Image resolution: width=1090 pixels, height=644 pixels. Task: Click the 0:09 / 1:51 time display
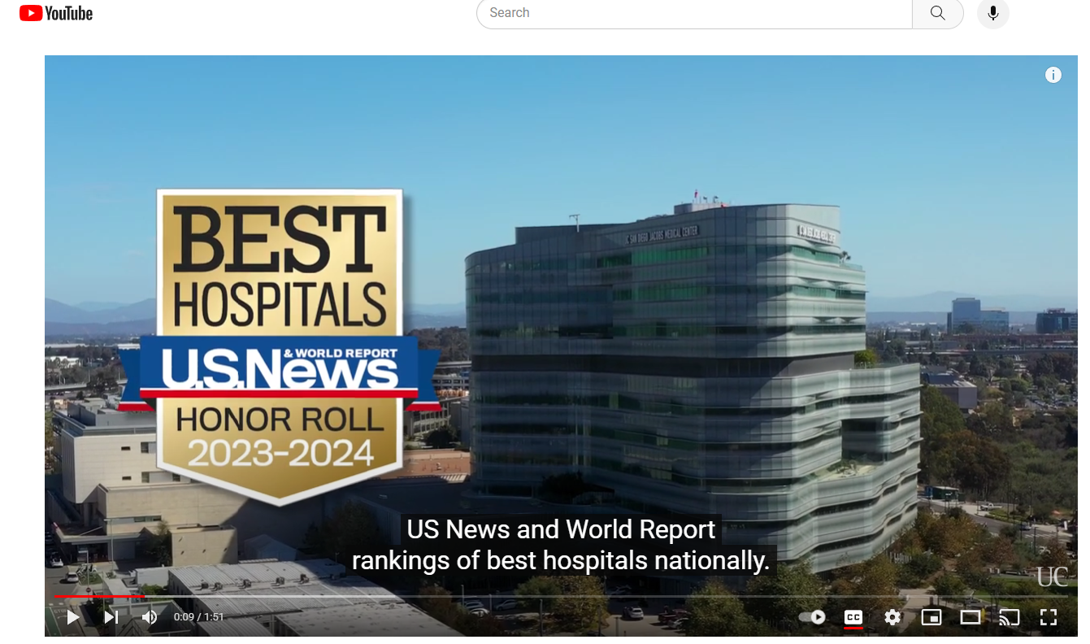198,617
